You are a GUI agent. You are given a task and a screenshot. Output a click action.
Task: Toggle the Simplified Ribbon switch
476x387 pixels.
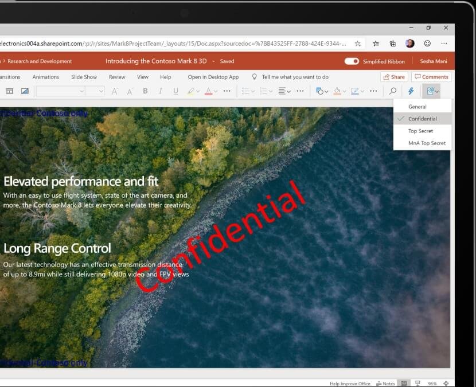tap(352, 61)
